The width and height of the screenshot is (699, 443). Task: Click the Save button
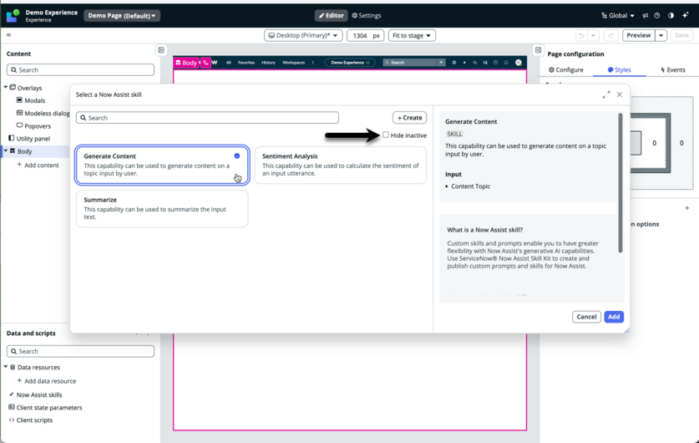coord(681,36)
